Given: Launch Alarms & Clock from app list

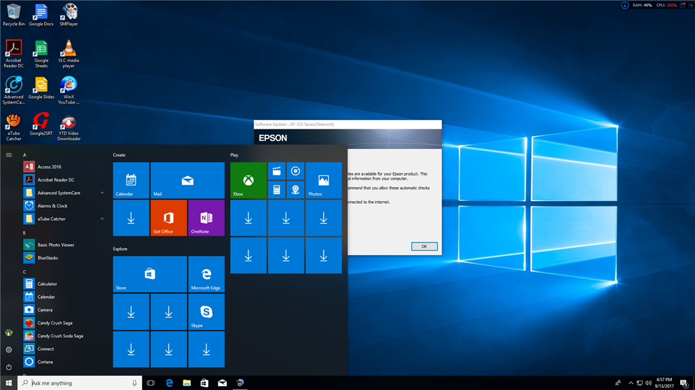Looking at the screenshot, I should (64, 206).
